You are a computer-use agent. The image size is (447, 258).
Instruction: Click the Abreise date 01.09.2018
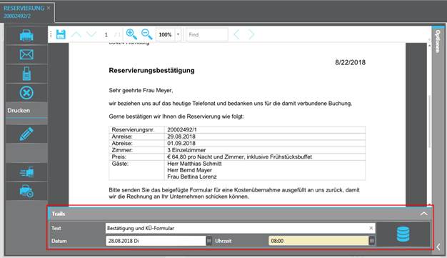coord(181,143)
